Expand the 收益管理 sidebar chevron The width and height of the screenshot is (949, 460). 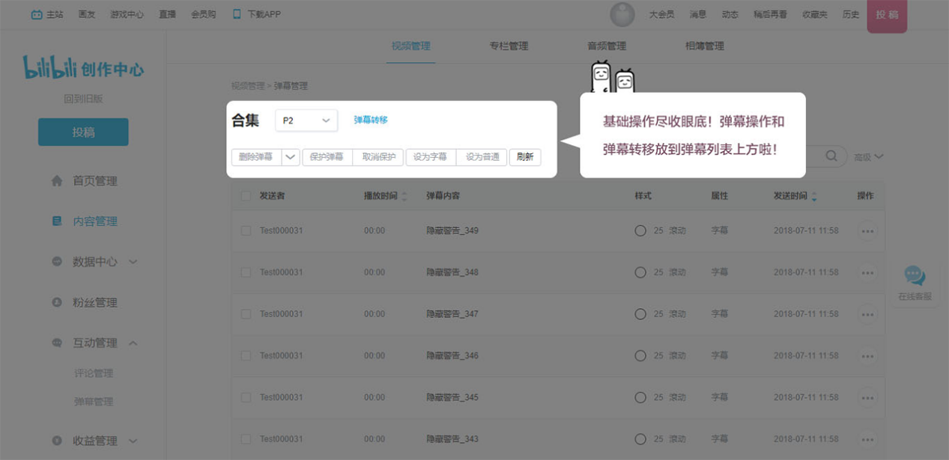(x=133, y=441)
